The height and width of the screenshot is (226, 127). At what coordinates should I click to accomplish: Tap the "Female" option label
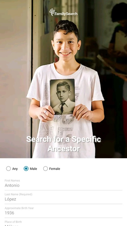[x=54, y=169]
